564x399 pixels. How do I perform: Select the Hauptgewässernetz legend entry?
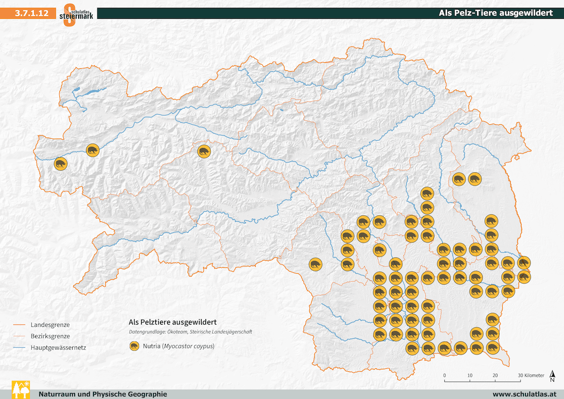58,348
